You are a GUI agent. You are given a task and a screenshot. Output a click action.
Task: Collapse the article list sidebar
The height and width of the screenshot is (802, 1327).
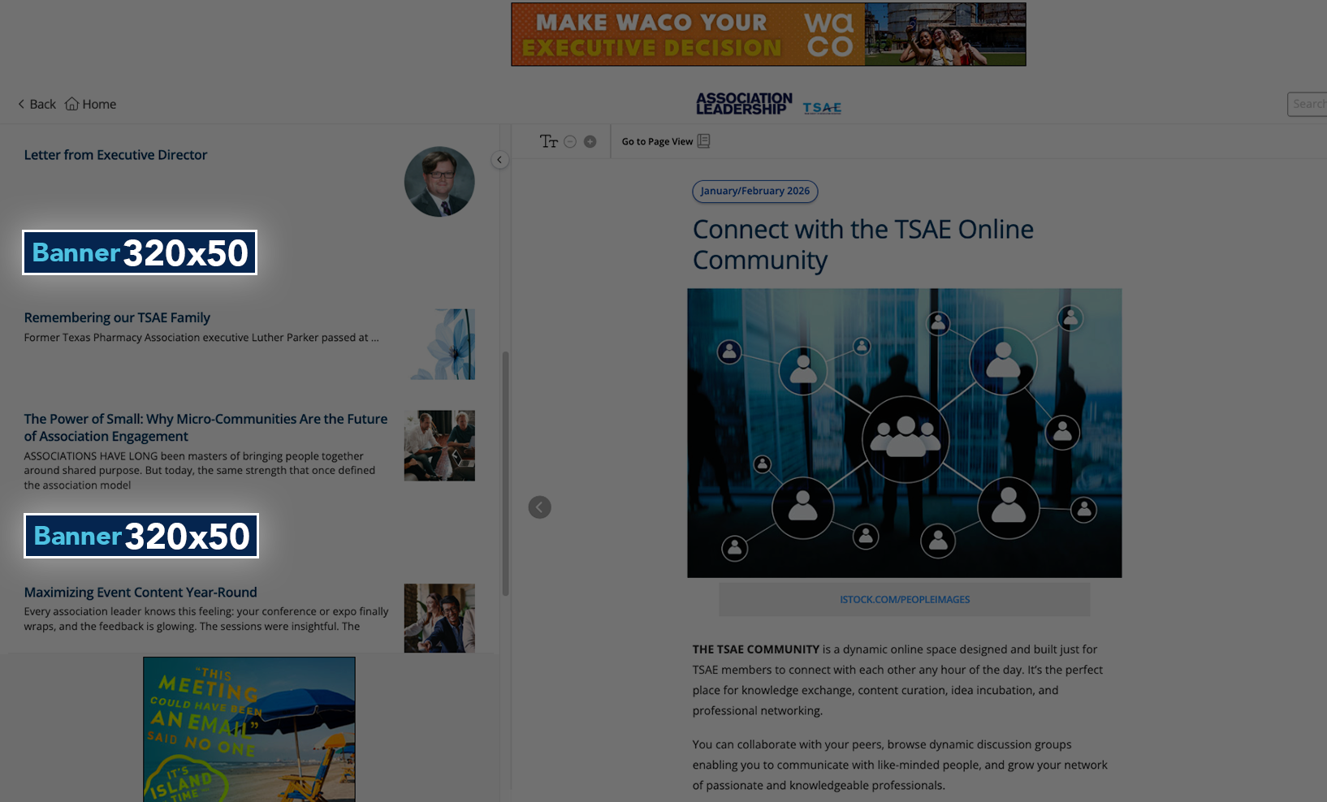coord(499,160)
